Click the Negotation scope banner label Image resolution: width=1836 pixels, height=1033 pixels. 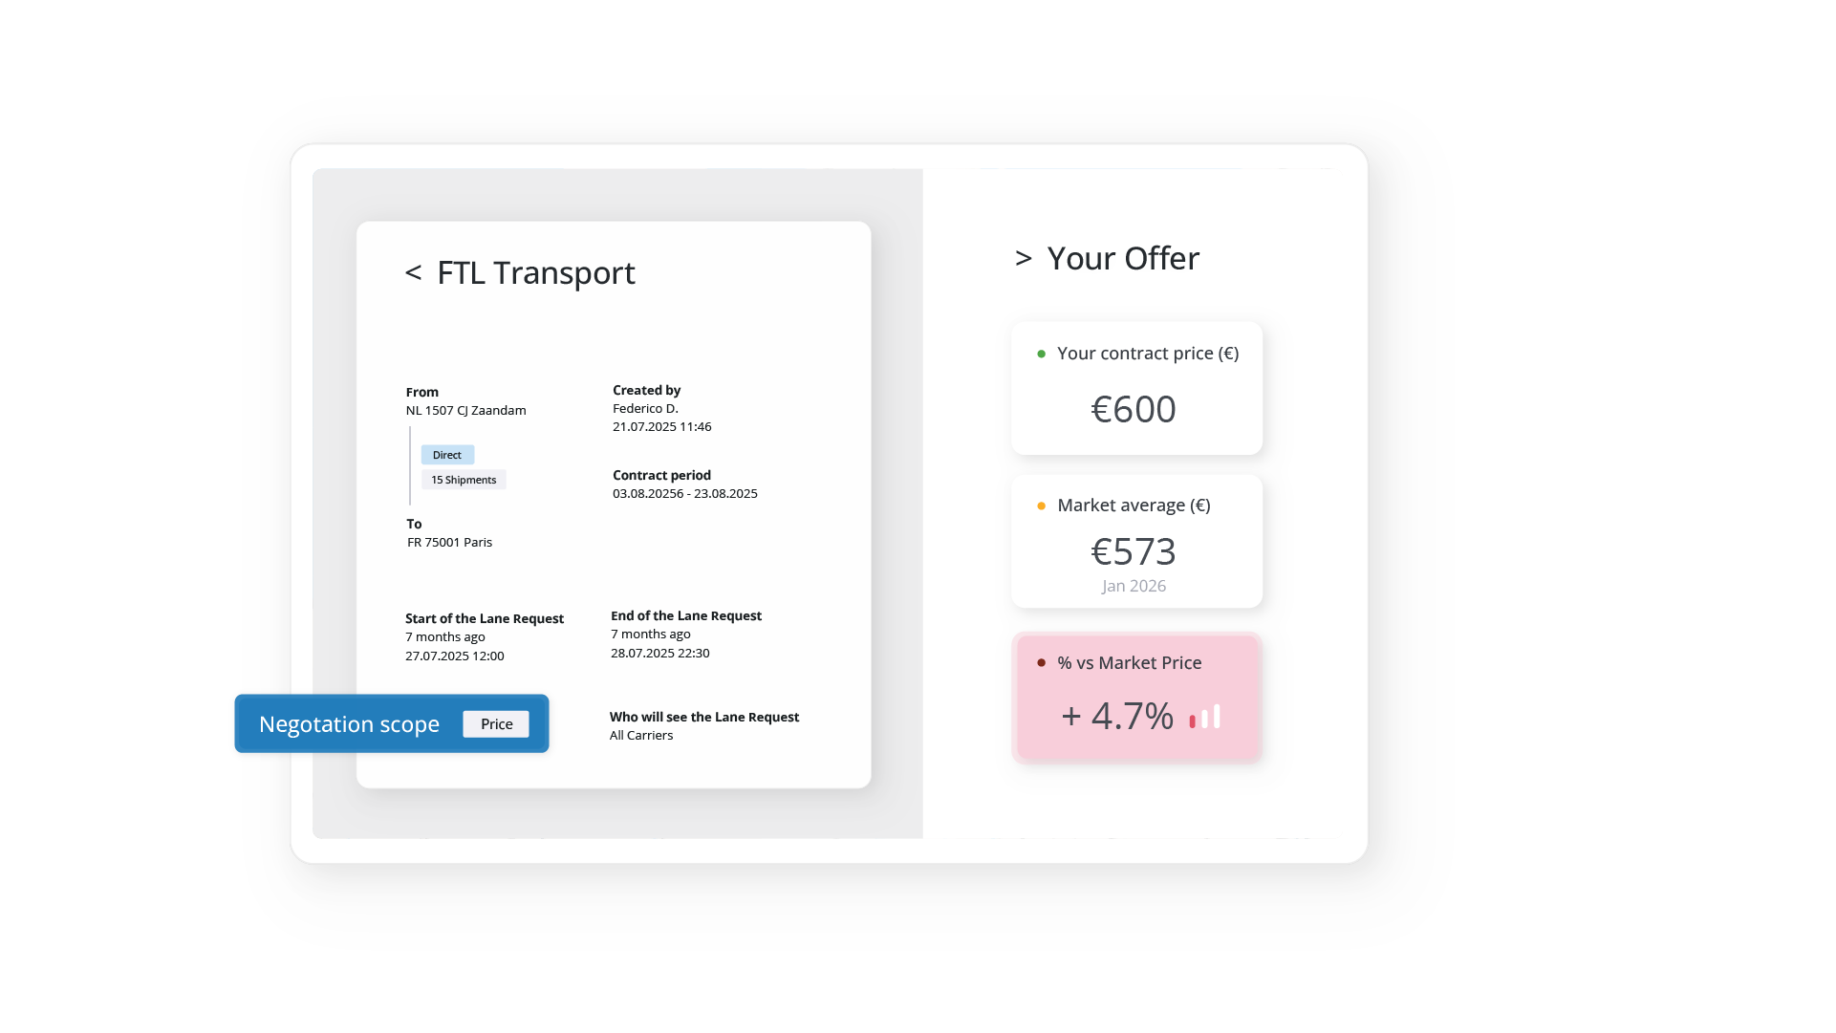(349, 724)
